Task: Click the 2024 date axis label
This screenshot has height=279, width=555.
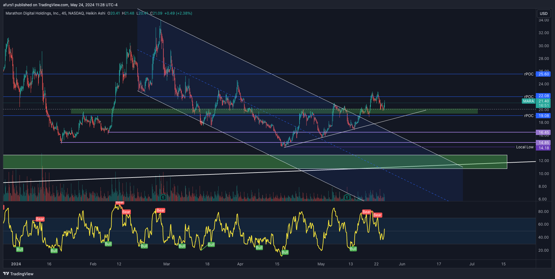Action: 16,264
